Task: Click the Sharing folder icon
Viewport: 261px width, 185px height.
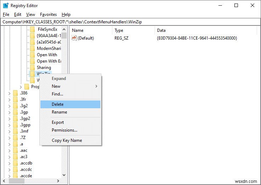Action: tap(32, 68)
